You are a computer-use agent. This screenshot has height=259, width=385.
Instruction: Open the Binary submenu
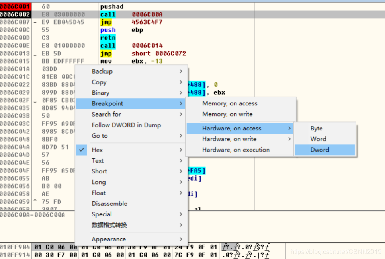132,93
